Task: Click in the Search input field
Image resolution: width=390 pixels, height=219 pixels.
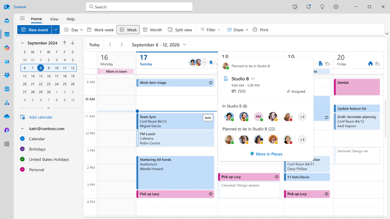Action: [x=139, y=7]
